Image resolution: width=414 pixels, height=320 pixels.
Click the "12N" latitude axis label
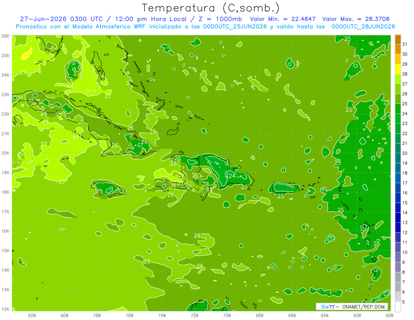pos(6,309)
